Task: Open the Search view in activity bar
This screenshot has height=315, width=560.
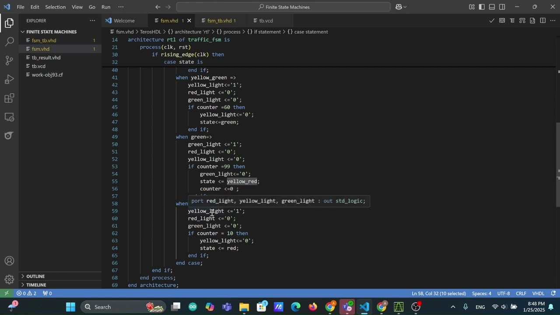Action: (9, 42)
